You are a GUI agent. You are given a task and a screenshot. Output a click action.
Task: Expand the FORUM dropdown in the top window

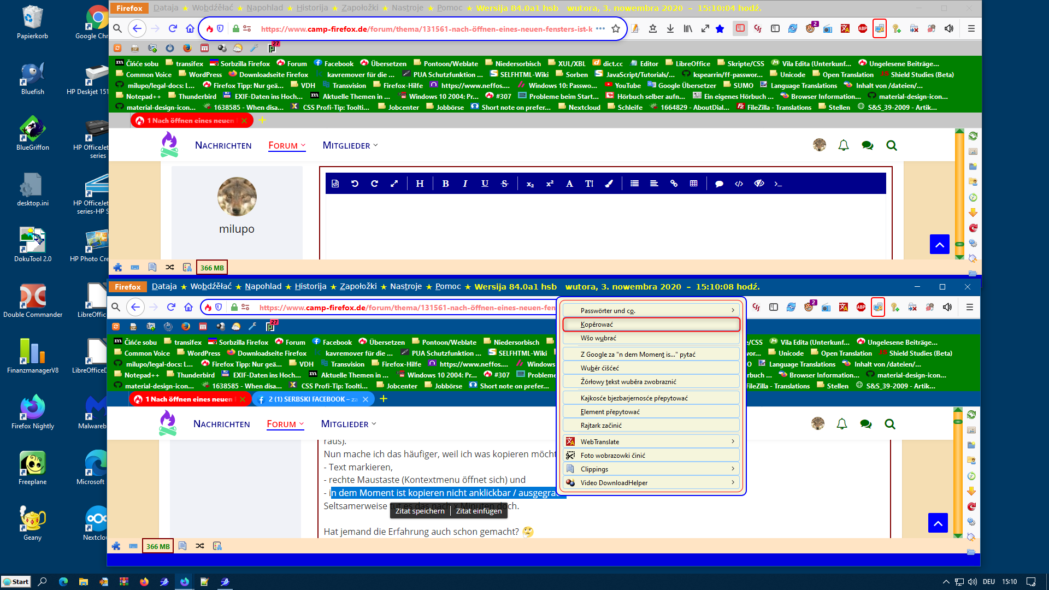point(287,145)
